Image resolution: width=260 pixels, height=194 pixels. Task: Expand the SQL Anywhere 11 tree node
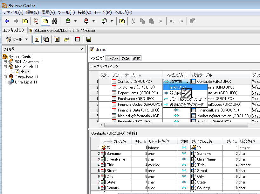pos(5,62)
